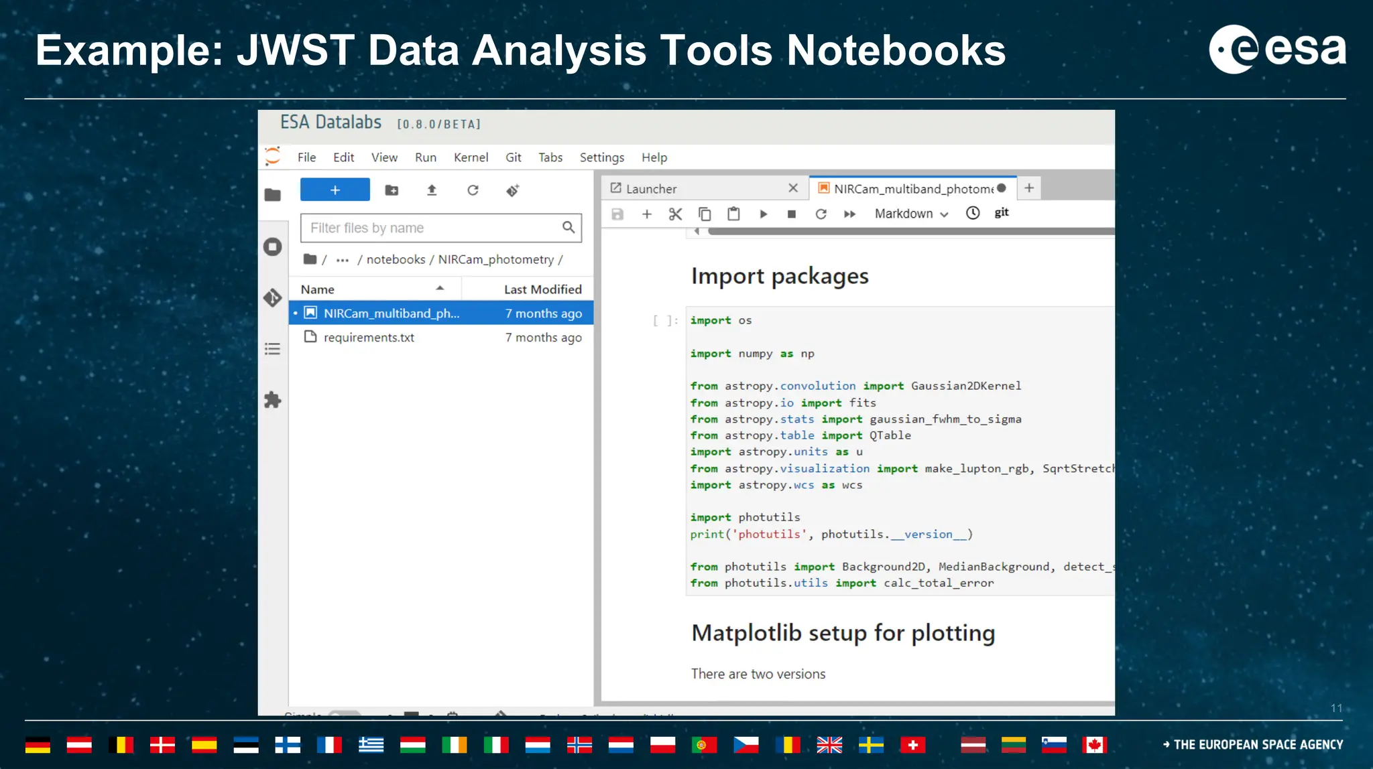
Task: Open Table of Contents sidebar icon
Action: pyautogui.click(x=272, y=349)
